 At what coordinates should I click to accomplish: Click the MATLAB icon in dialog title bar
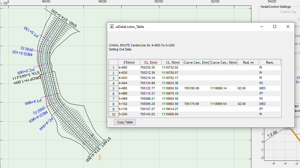[x=111, y=27]
